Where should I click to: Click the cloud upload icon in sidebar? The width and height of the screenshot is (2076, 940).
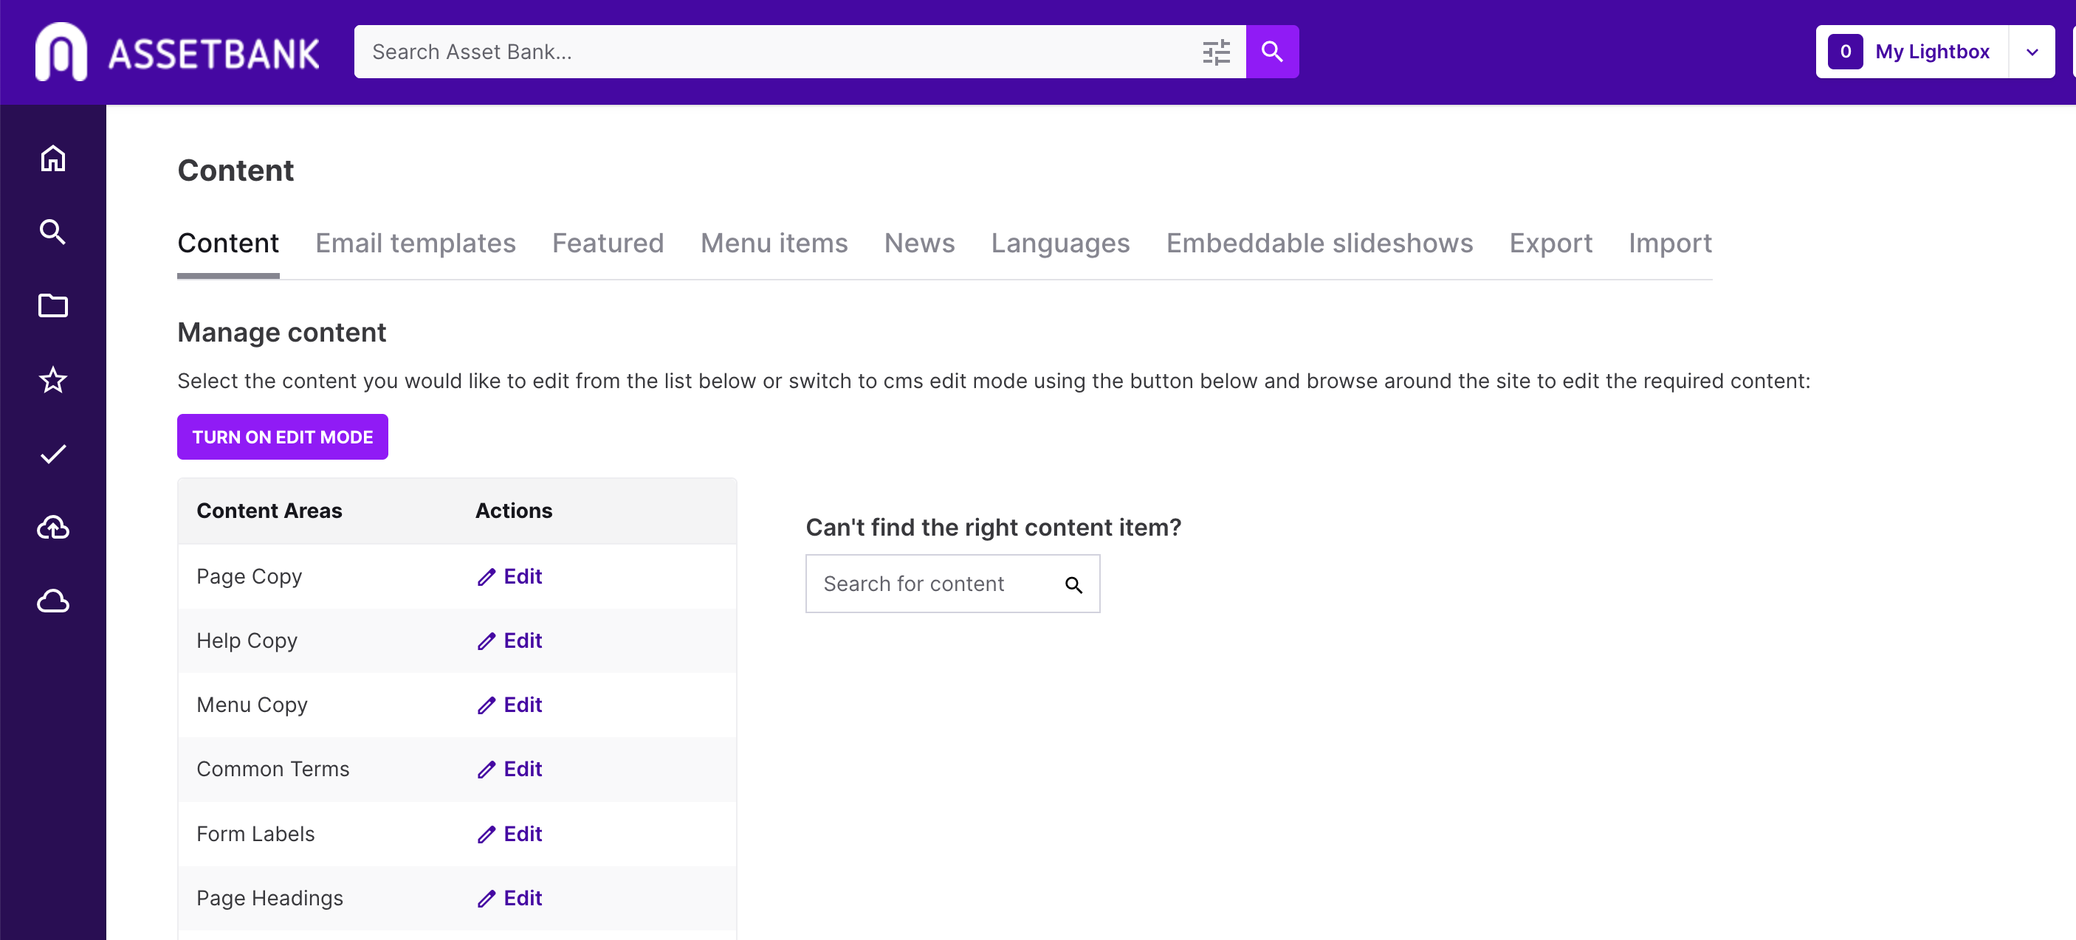coord(53,528)
